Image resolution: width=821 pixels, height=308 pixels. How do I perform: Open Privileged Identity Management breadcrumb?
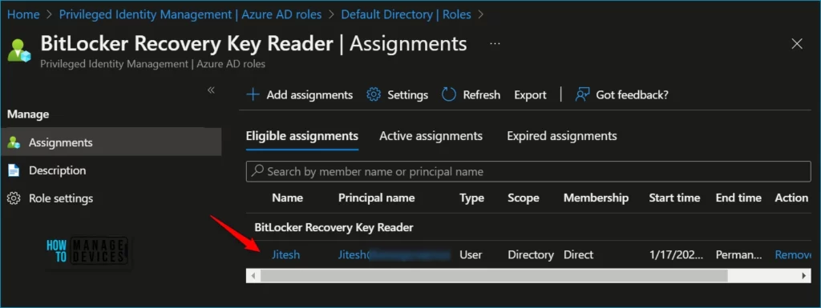(190, 14)
